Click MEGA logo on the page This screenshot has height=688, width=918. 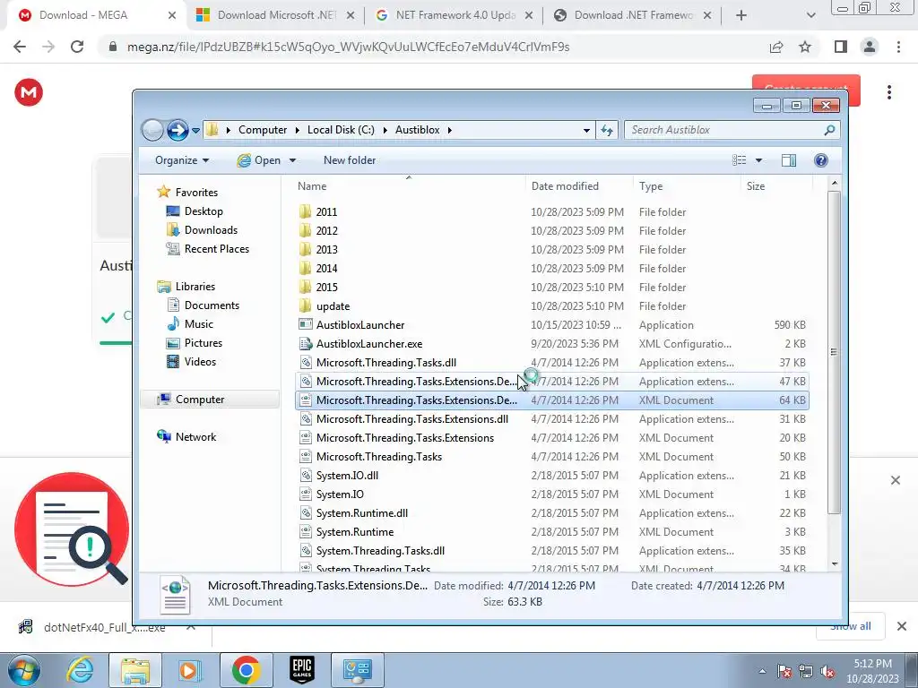[29, 92]
